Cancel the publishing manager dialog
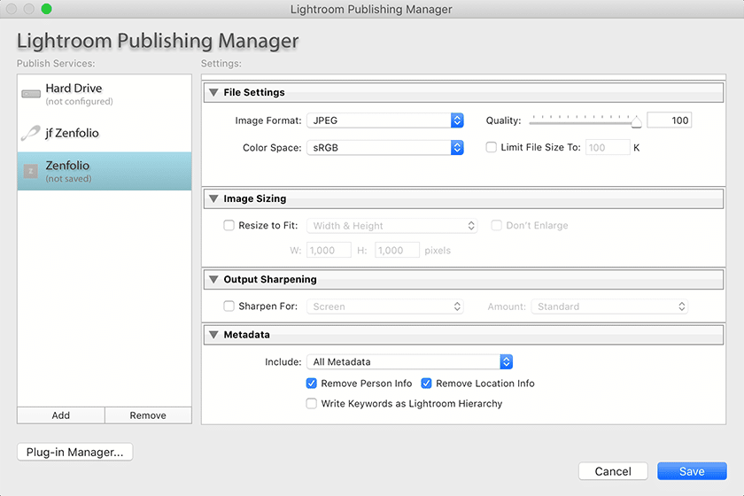The height and width of the screenshot is (496, 744). pyautogui.click(x=613, y=471)
